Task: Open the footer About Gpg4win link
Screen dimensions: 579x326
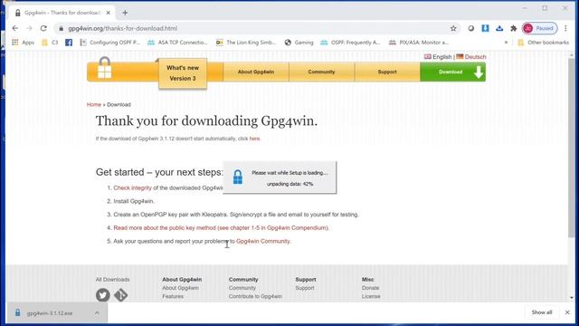Action: pyautogui.click(x=181, y=288)
